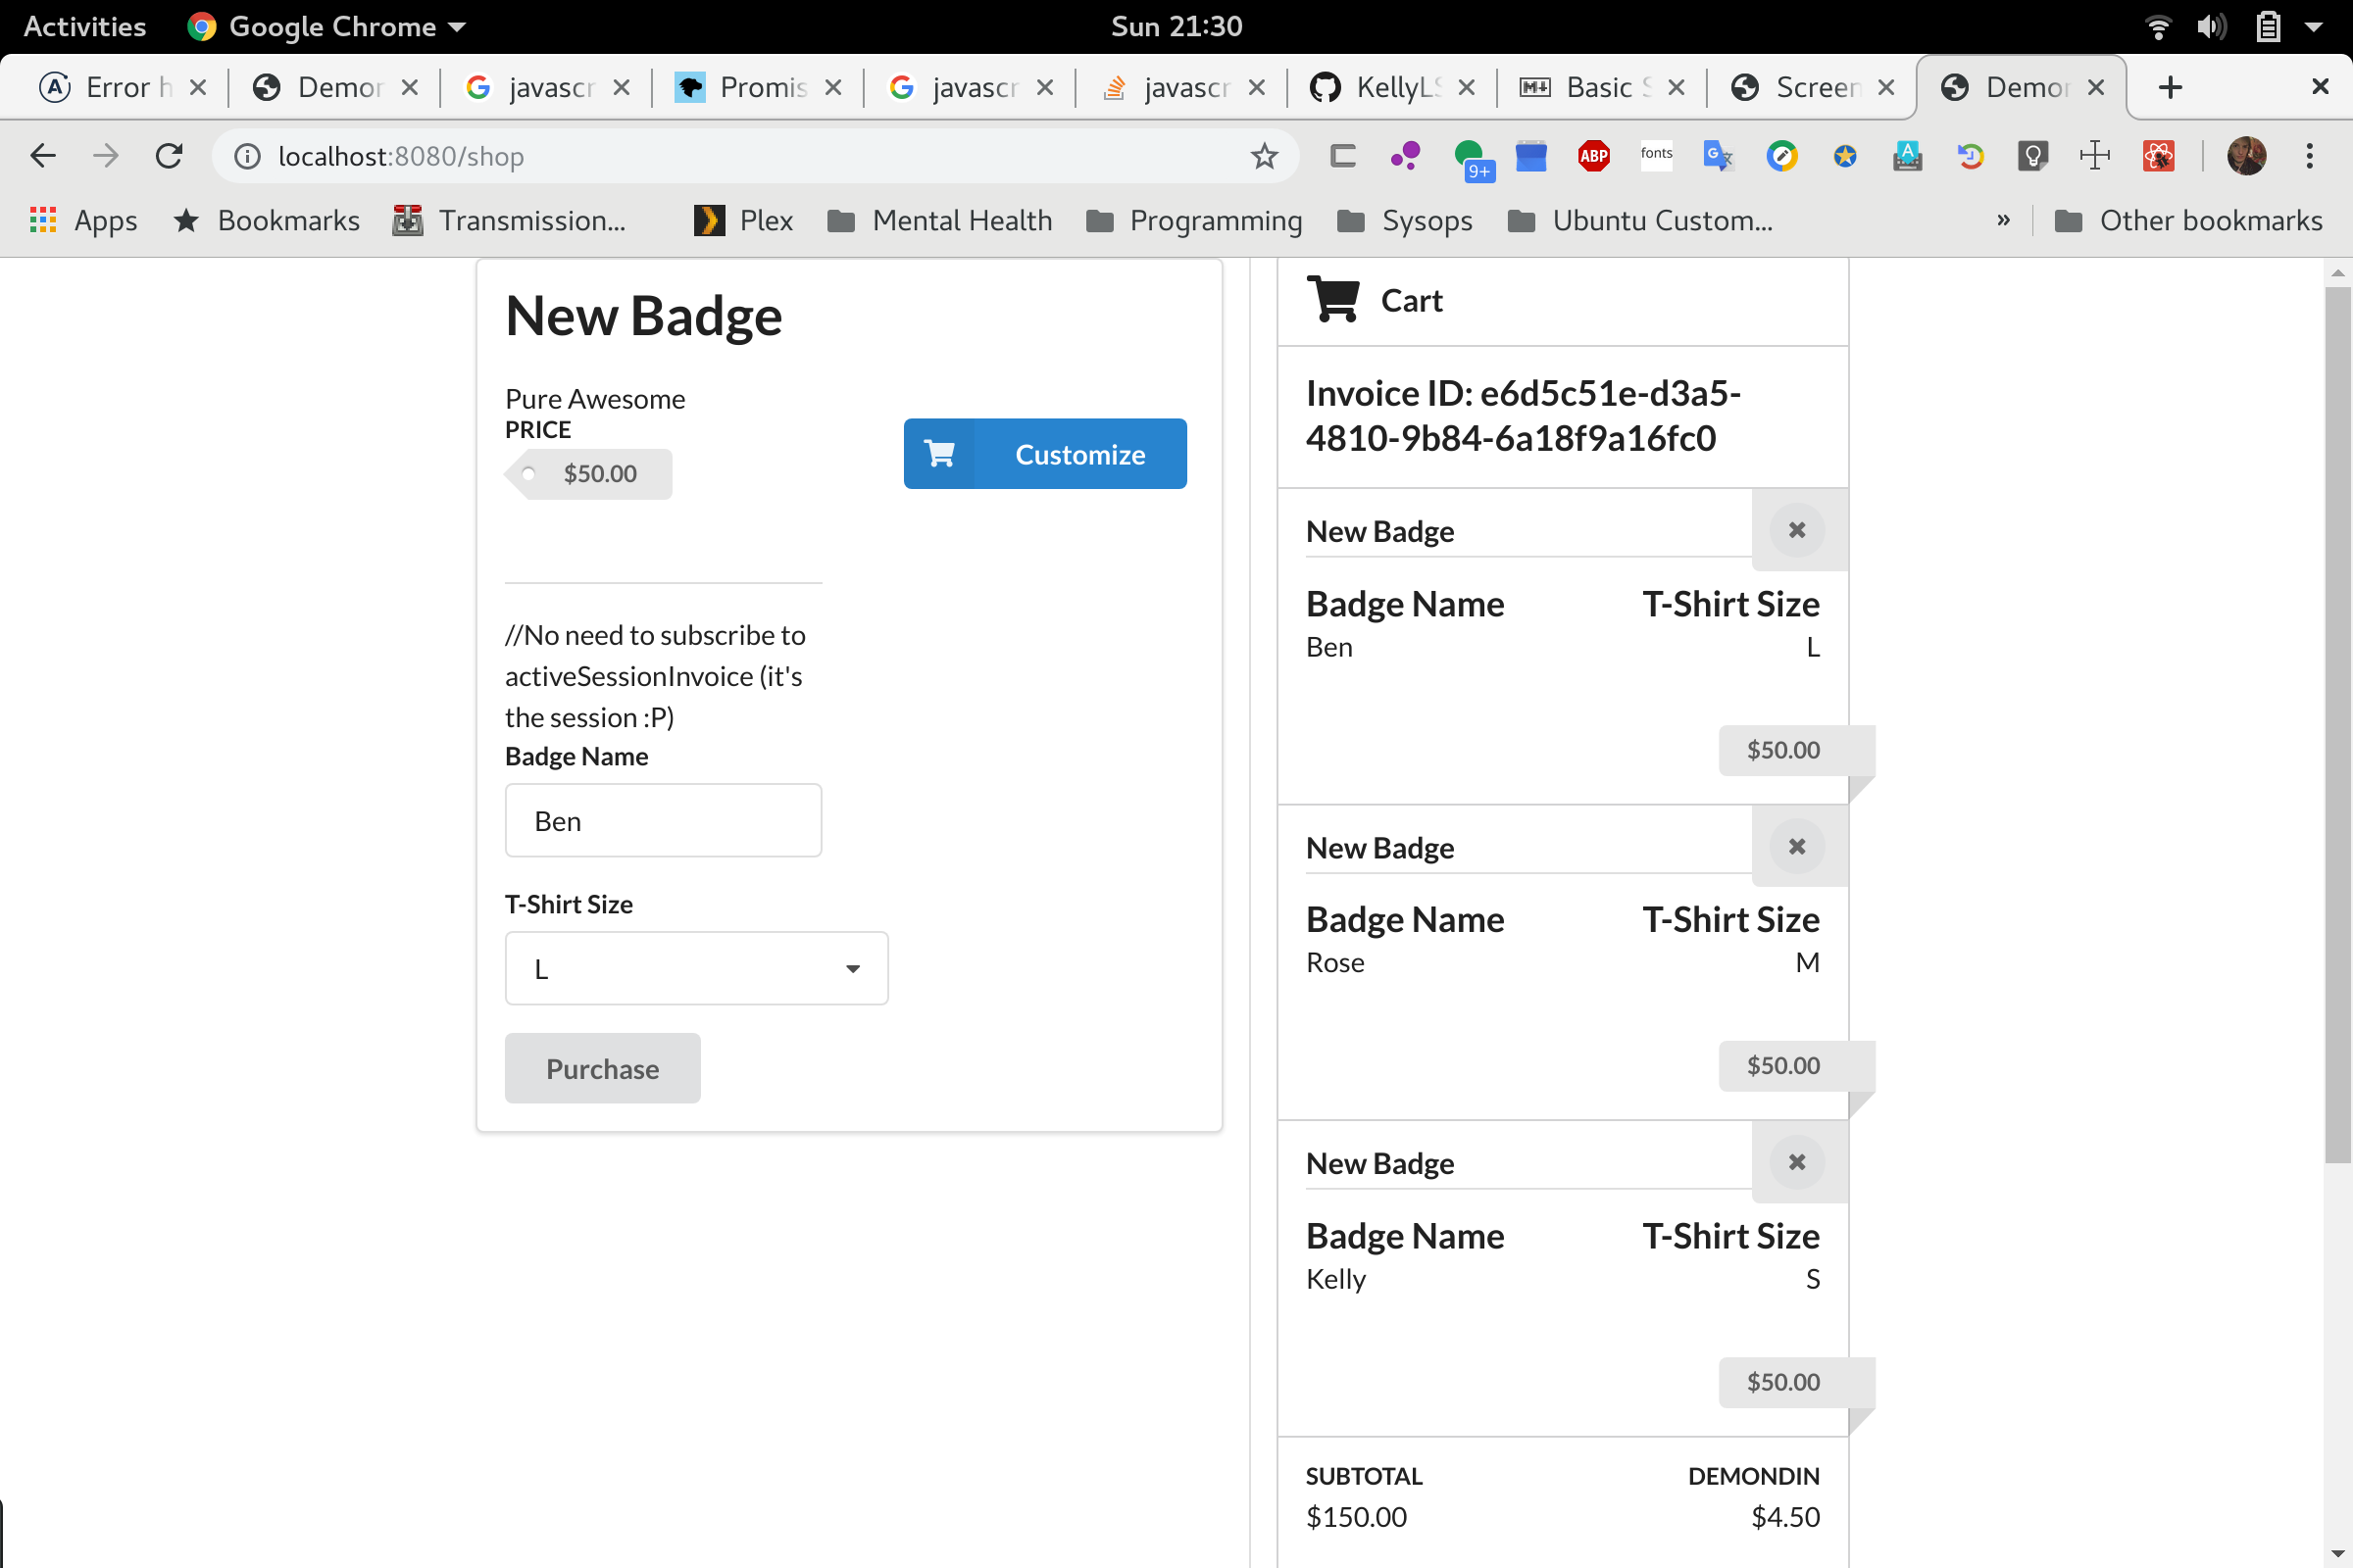Remove Kelly's badge from the cart
The image size is (2353, 1568).
coord(1796,1163)
